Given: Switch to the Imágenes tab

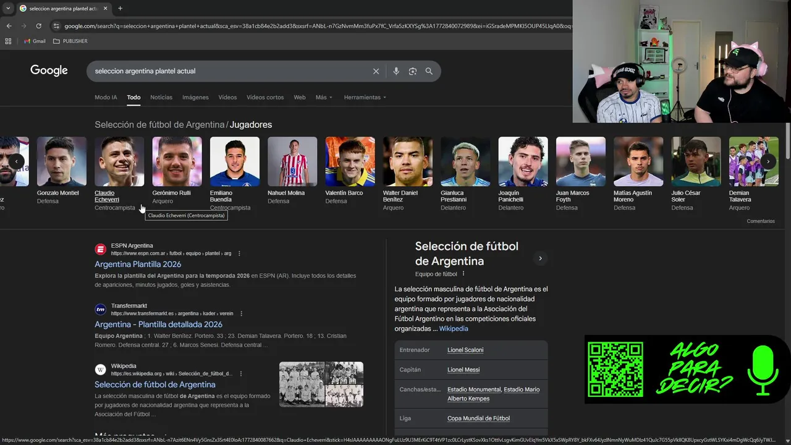Looking at the screenshot, I should [195, 98].
